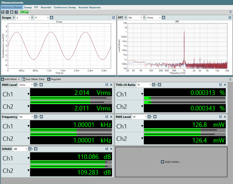Image resolution: width=233 pixels, height=184 pixels.
Task: Open Scope panel settings gear
Action: (52, 18)
